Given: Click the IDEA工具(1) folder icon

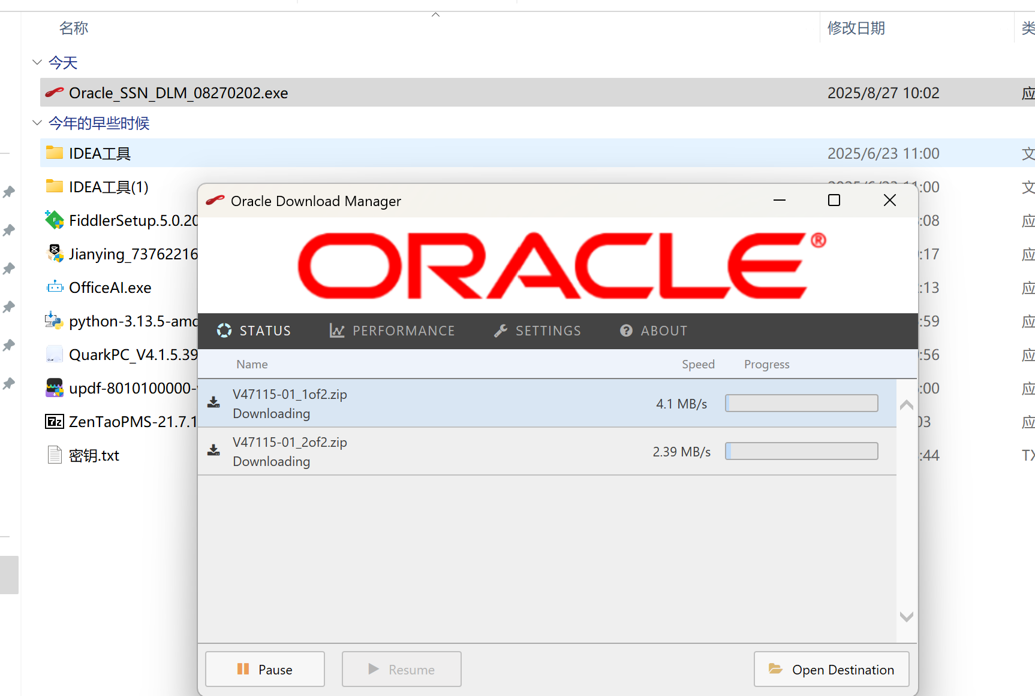Looking at the screenshot, I should coord(55,186).
